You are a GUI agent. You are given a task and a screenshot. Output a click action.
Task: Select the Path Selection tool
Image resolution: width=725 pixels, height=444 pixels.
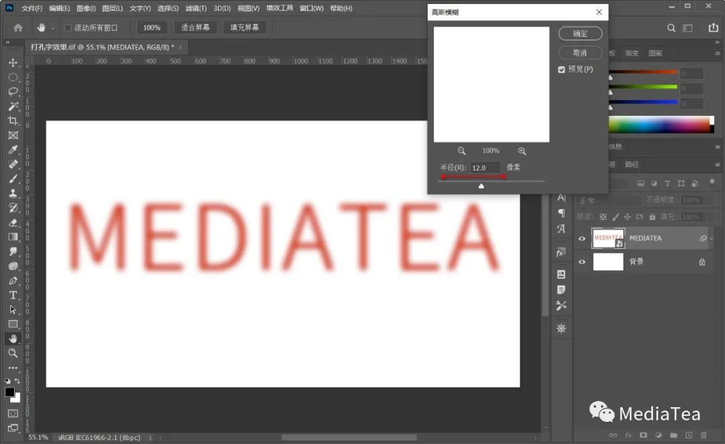tap(13, 310)
